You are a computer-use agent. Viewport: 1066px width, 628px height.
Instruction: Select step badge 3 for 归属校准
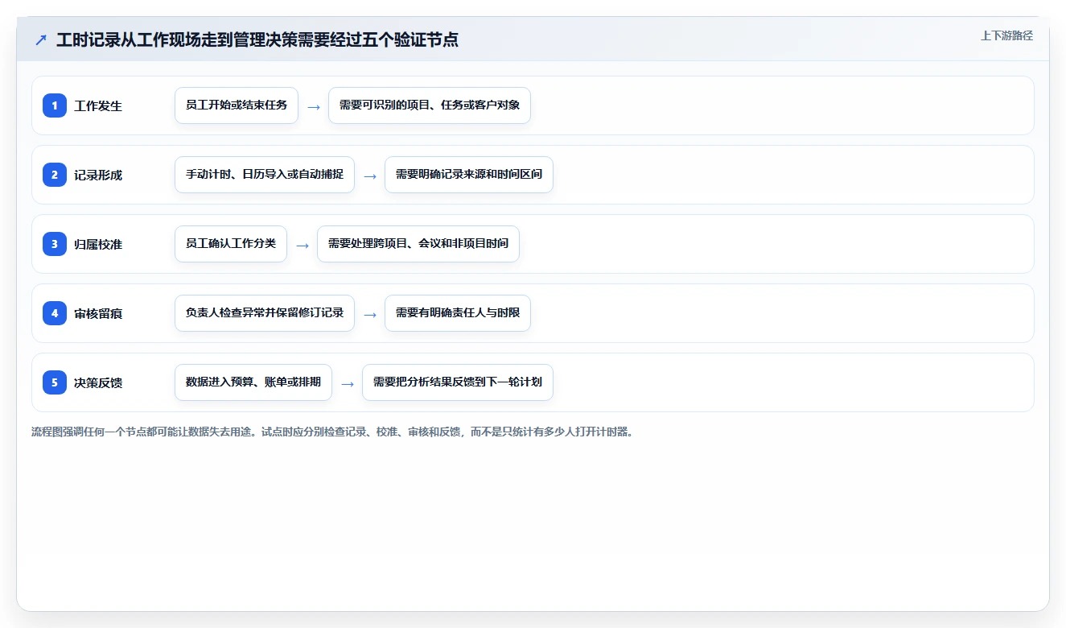coord(55,244)
